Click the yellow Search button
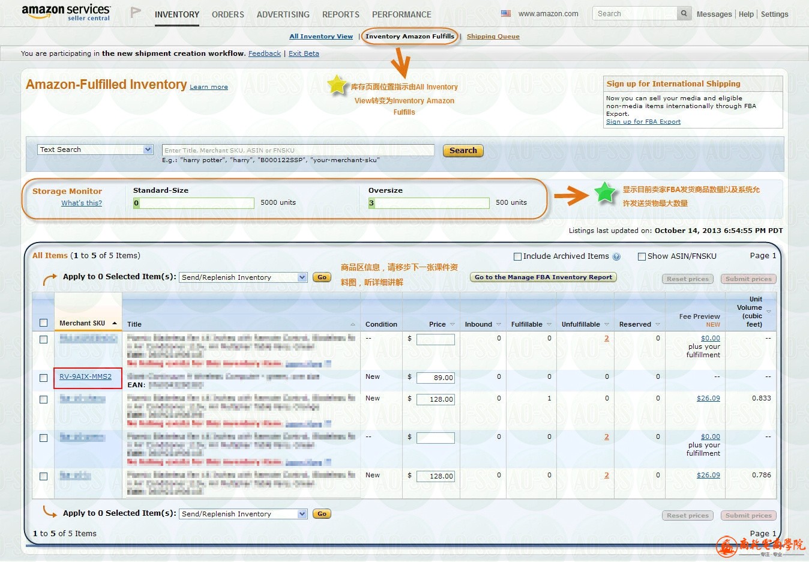Viewport: 809px width, 562px height. tap(463, 151)
